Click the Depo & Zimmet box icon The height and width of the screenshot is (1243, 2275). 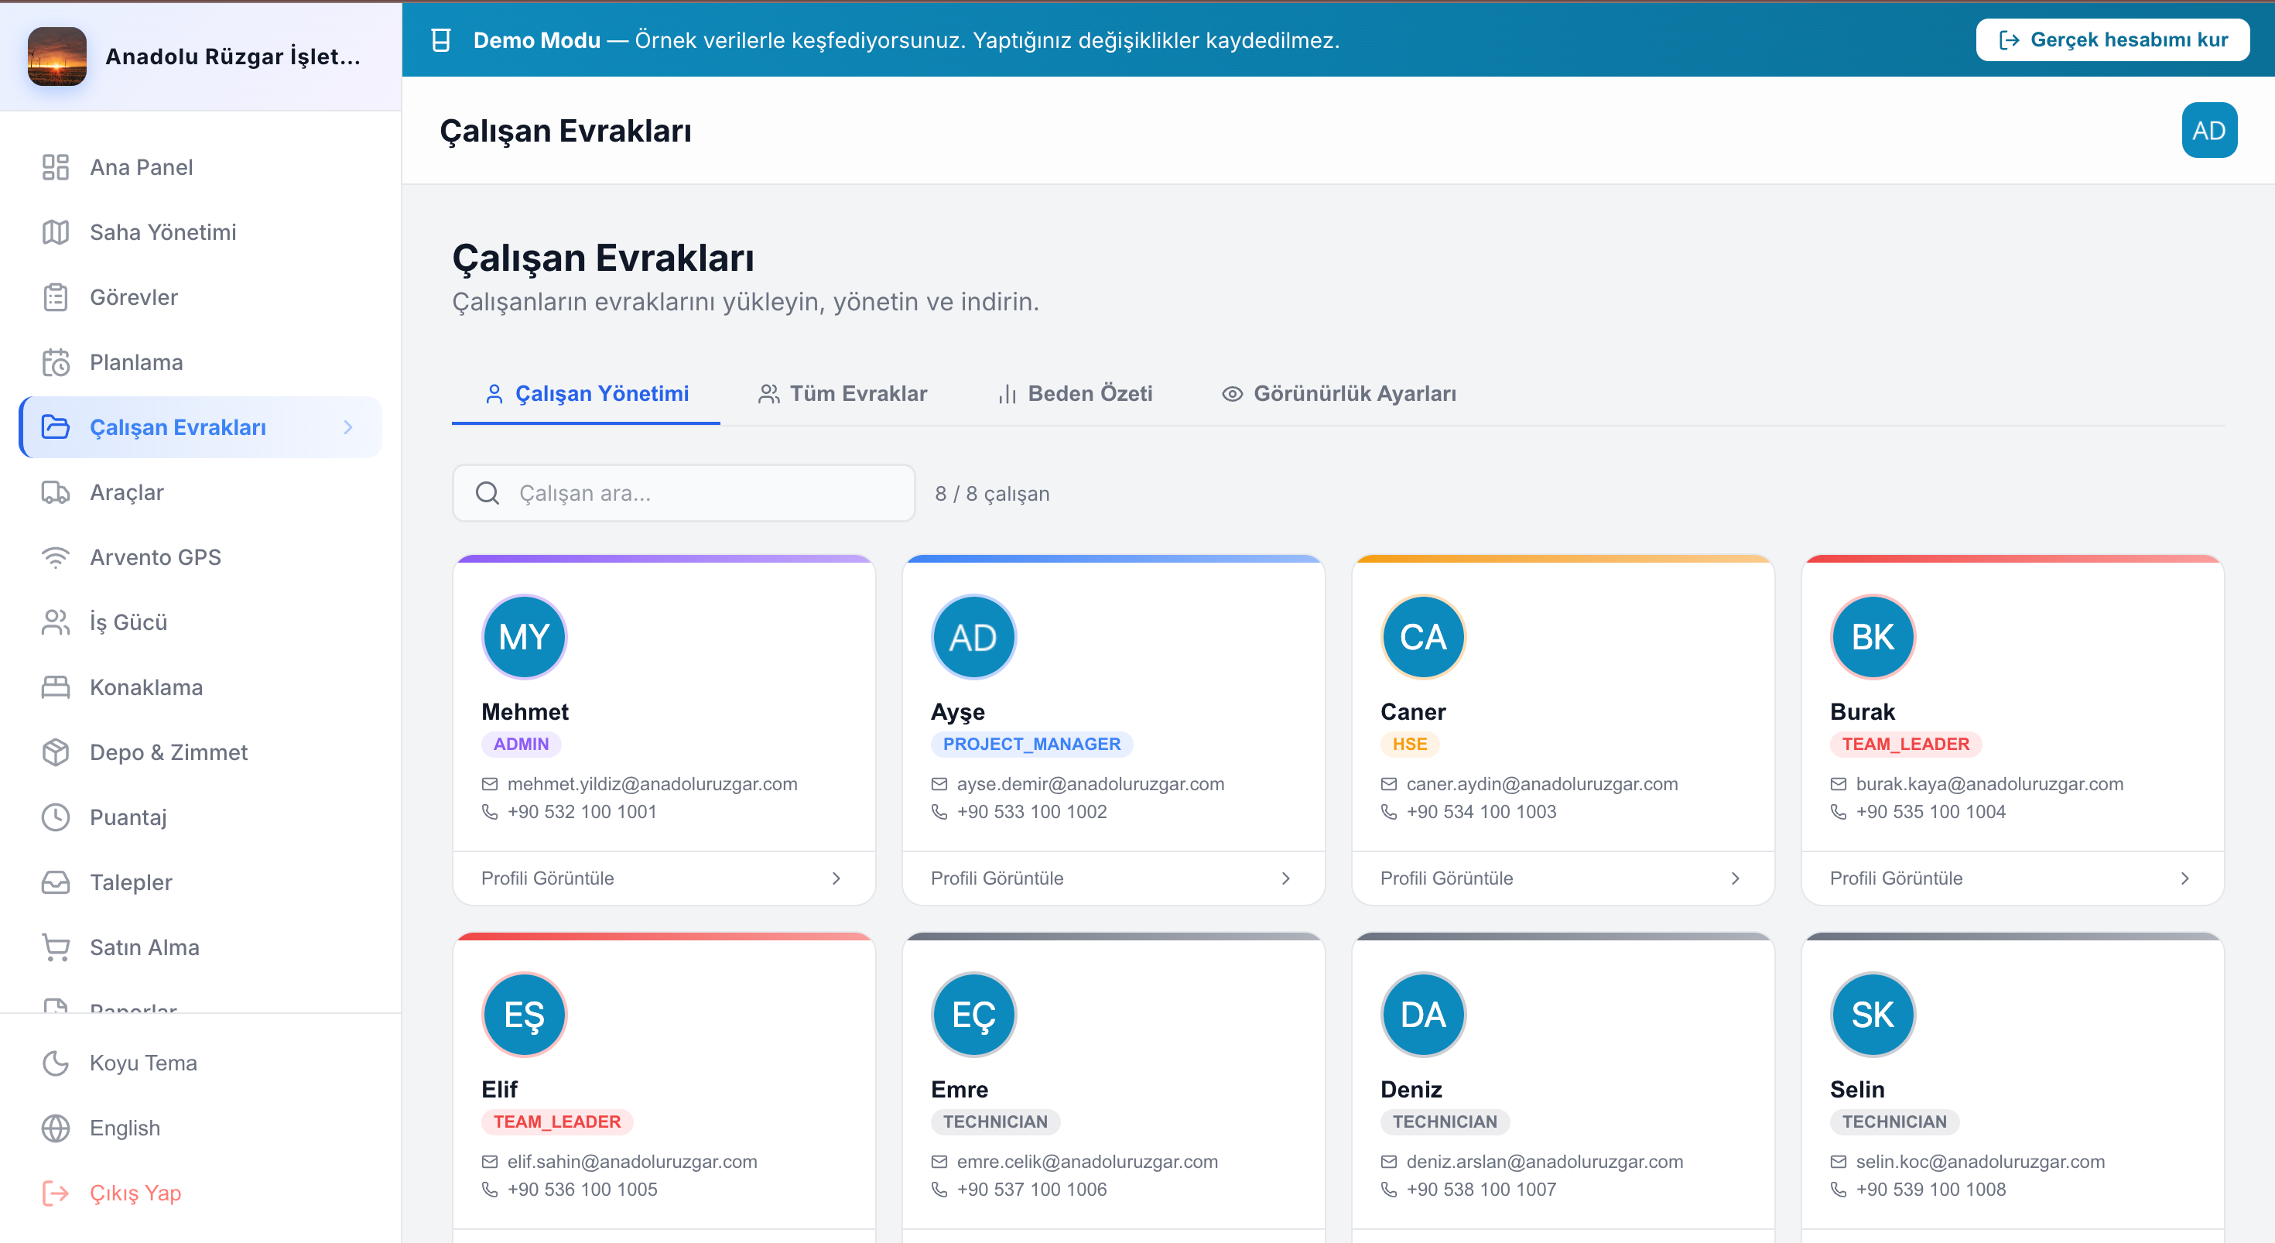[x=56, y=752]
